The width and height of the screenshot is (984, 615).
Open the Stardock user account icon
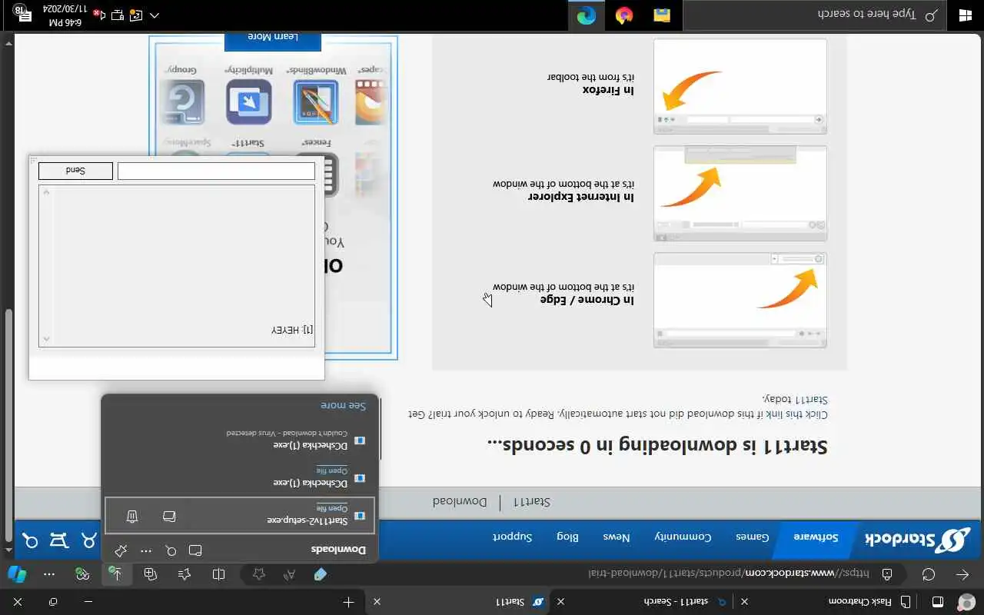pos(89,540)
